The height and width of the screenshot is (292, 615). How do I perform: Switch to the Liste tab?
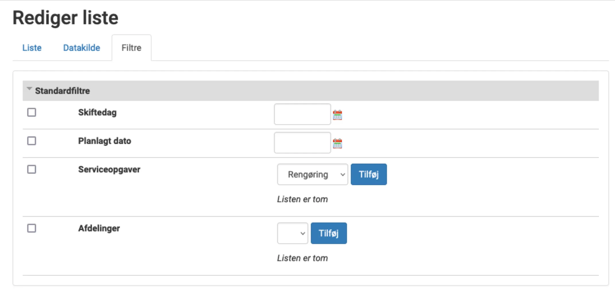(32, 48)
